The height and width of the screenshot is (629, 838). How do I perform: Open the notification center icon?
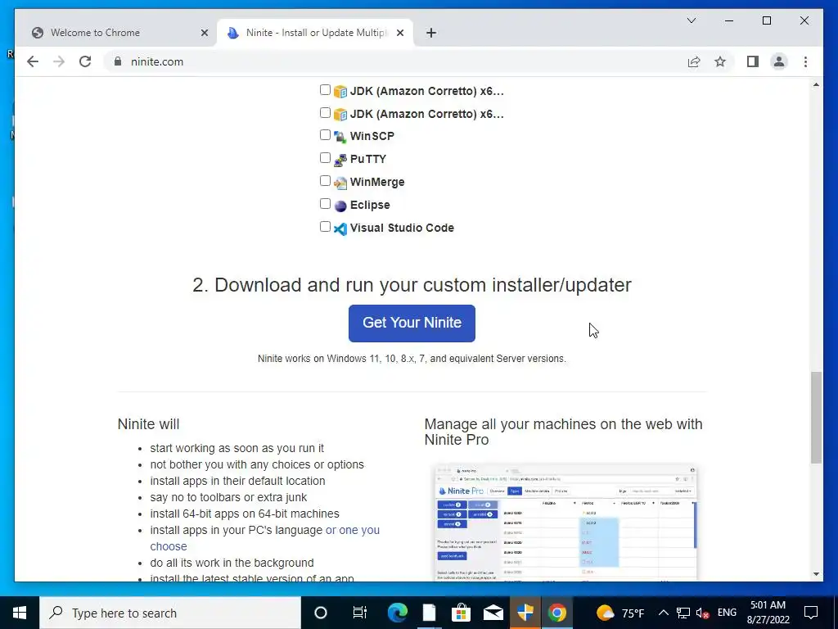click(x=811, y=613)
